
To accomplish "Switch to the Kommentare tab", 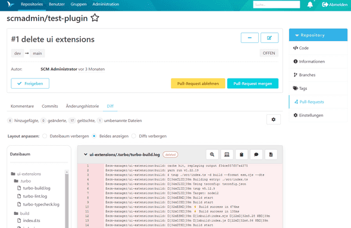I will pyautogui.click(x=22, y=106).
